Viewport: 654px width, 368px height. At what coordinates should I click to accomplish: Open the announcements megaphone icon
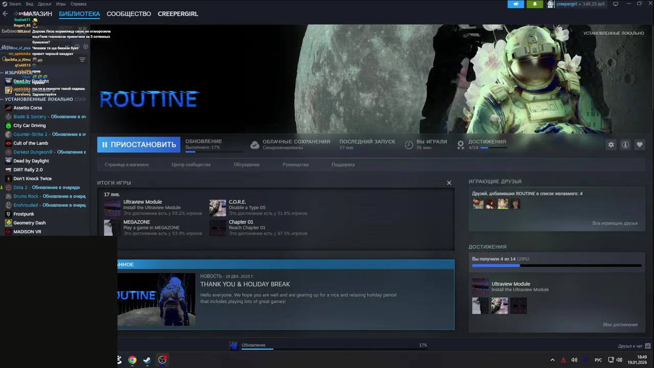point(516,4)
